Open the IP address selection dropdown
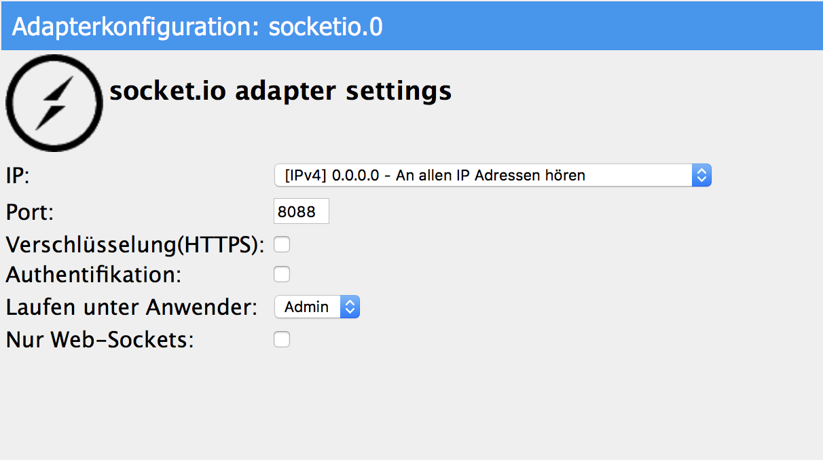 [483, 176]
